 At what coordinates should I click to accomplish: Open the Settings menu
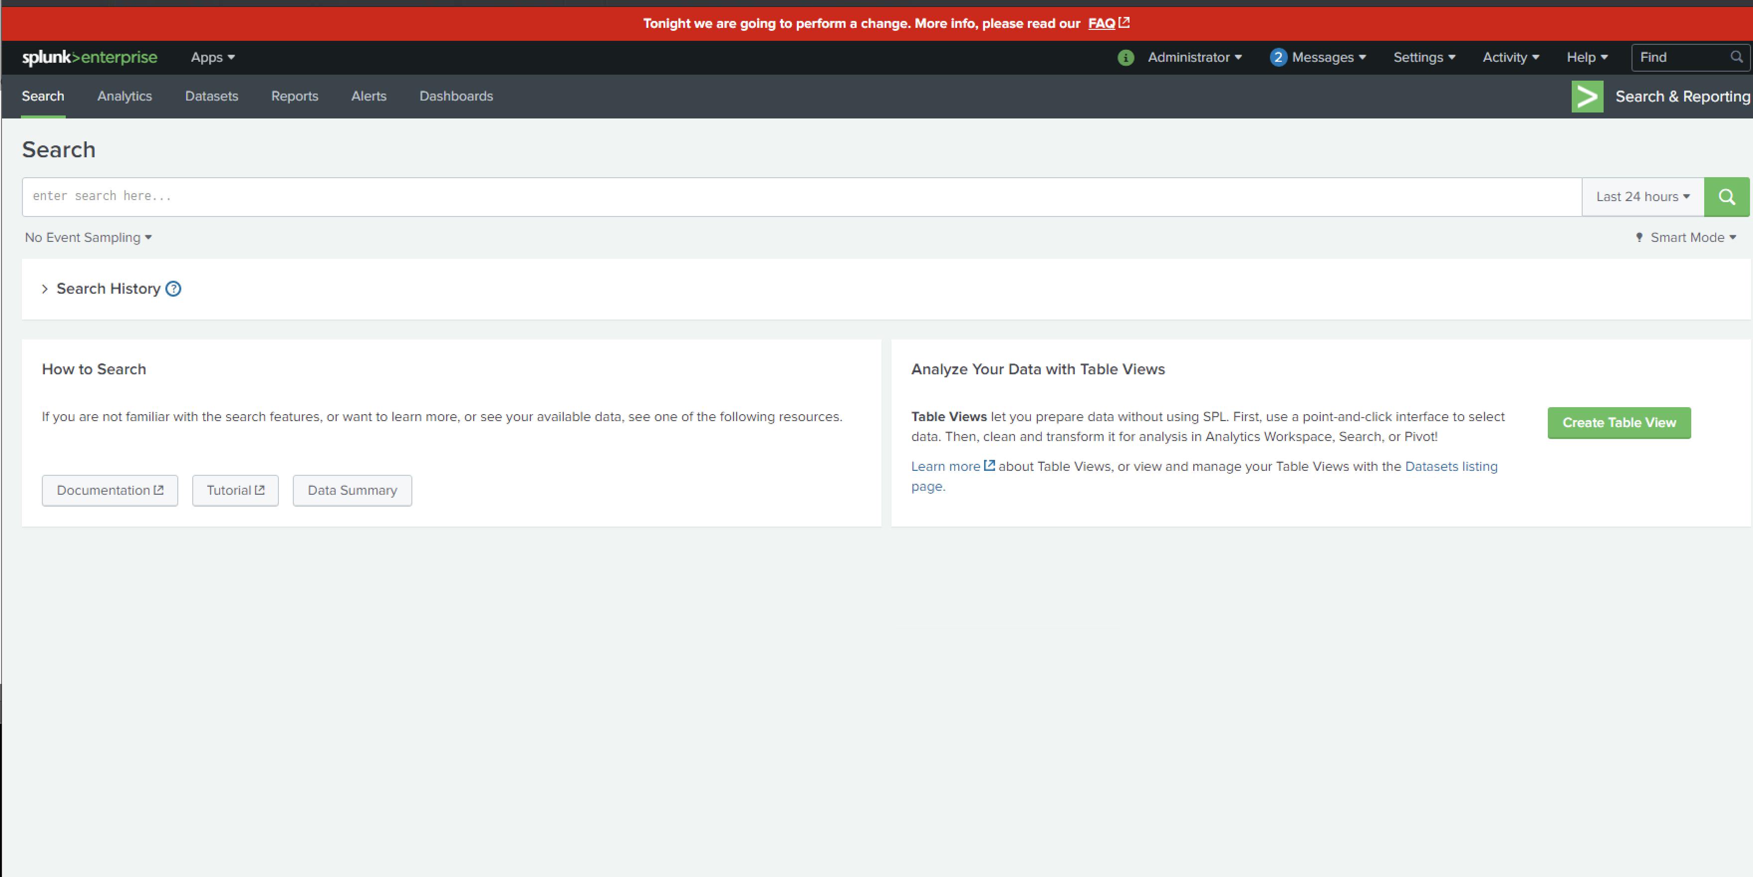pos(1424,58)
